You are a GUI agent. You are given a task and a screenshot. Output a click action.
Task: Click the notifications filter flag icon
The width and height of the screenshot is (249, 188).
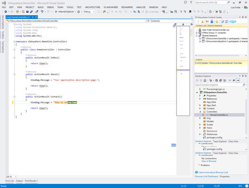[191, 2]
